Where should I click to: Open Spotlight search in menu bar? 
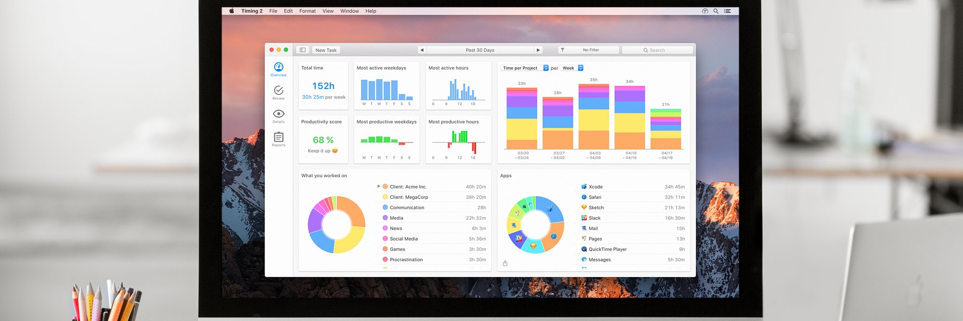click(716, 11)
